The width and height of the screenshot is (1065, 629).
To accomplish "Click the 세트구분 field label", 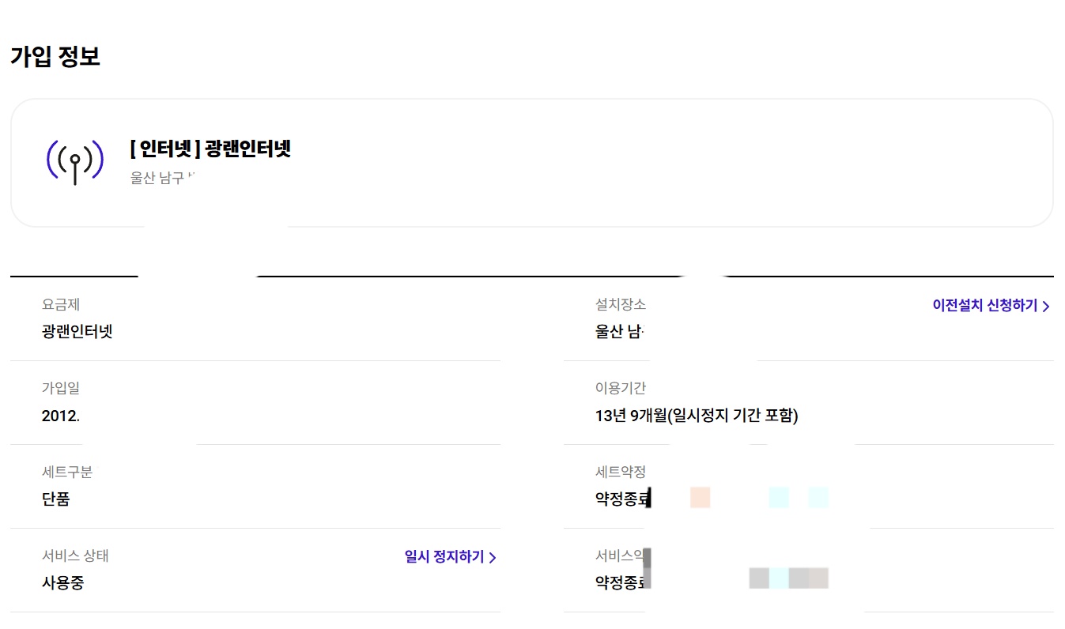I will (x=67, y=472).
